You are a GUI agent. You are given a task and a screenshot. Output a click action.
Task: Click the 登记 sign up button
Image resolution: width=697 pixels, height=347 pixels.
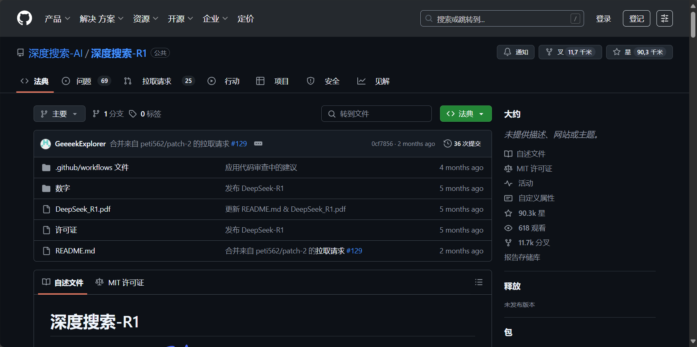tap(636, 18)
